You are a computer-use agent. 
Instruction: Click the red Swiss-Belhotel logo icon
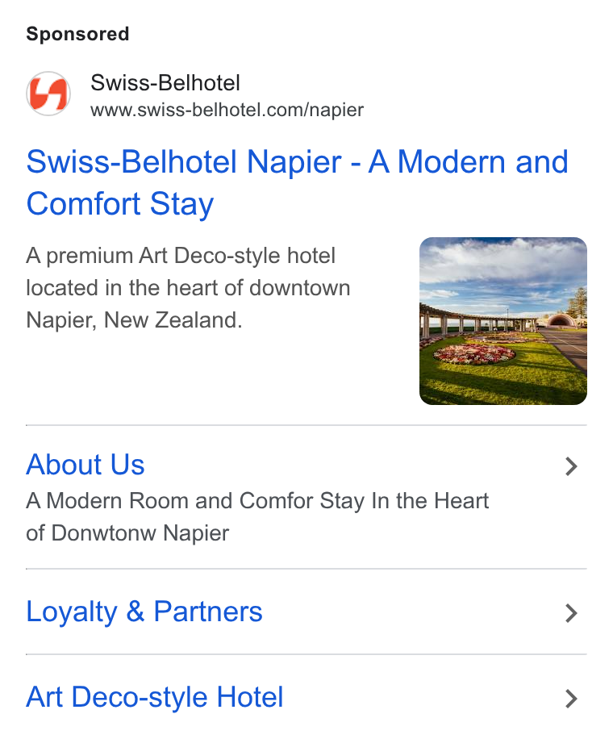click(x=48, y=94)
